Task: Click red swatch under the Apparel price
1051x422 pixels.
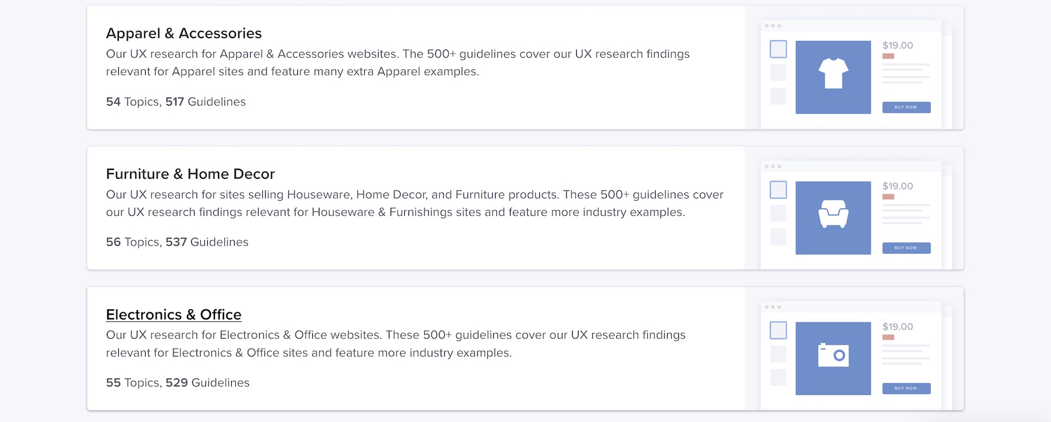Action: point(888,56)
